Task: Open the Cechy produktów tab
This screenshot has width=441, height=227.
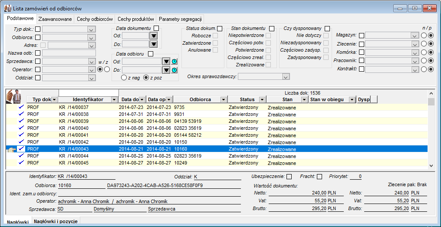Action: [136, 20]
